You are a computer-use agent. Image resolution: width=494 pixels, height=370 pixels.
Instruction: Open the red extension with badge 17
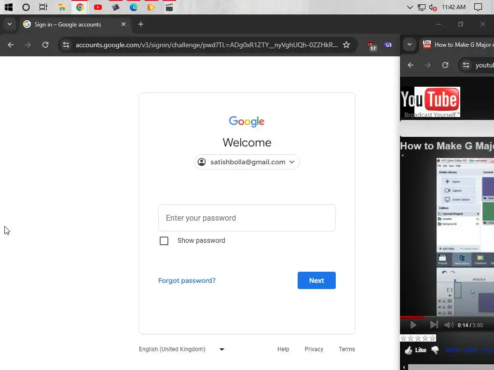pyautogui.click(x=371, y=46)
